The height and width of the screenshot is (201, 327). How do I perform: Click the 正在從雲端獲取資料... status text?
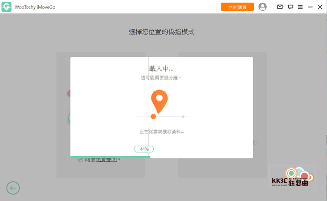point(162,132)
